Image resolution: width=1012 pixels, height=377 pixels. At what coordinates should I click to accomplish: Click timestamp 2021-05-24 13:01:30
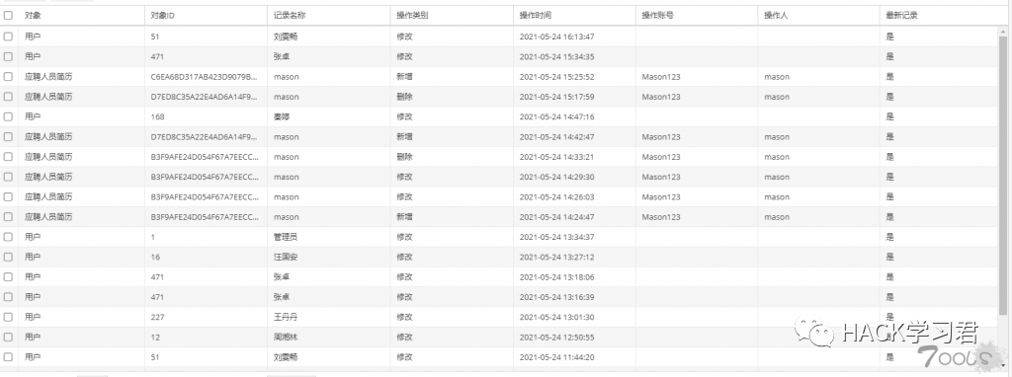(x=557, y=317)
